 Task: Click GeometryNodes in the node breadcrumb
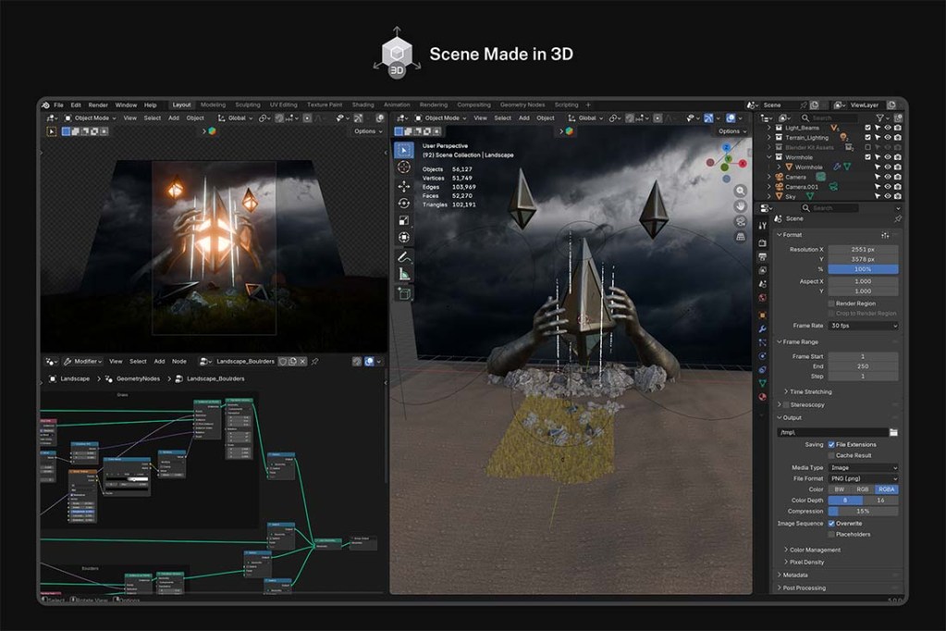(138, 378)
